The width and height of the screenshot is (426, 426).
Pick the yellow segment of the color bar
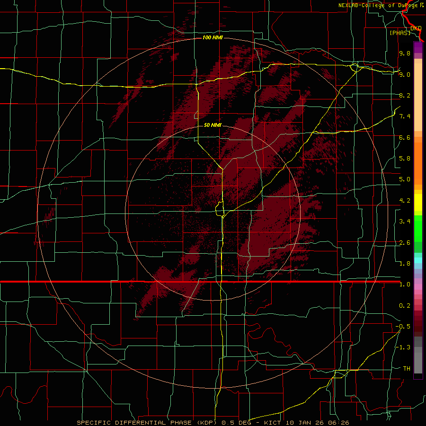(418, 203)
